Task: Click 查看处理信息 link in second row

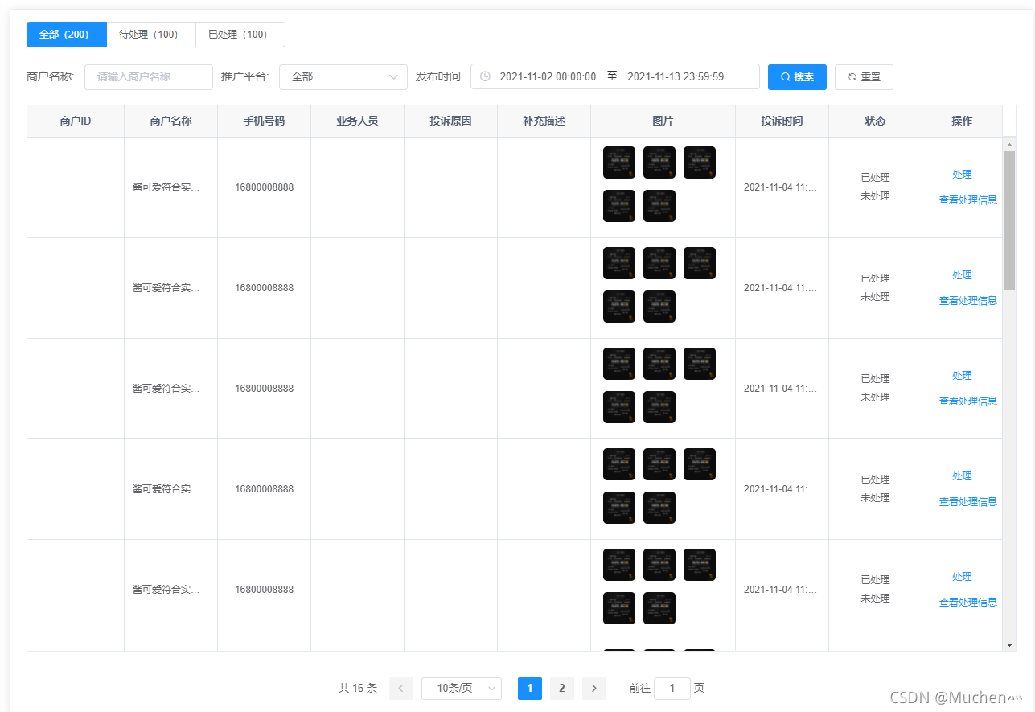Action: [x=967, y=301]
